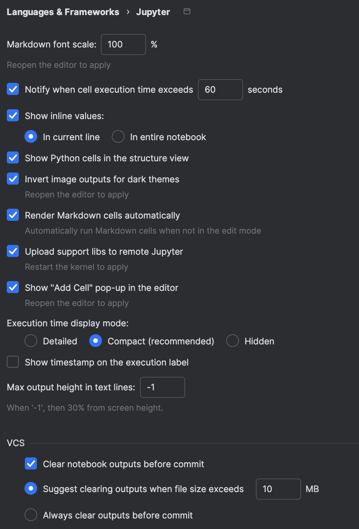The width and height of the screenshot is (359, 529).
Task: Select Always clear outputs before commit
Action: [x=31, y=515]
